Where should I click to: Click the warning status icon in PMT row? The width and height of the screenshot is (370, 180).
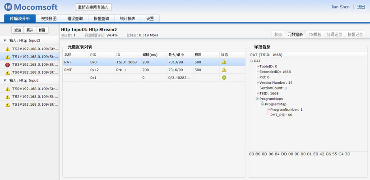(x=224, y=70)
